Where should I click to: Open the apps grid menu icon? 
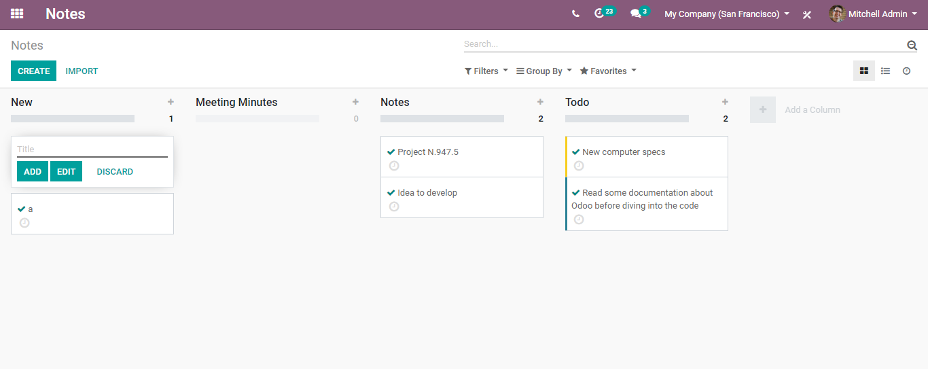click(17, 14)
